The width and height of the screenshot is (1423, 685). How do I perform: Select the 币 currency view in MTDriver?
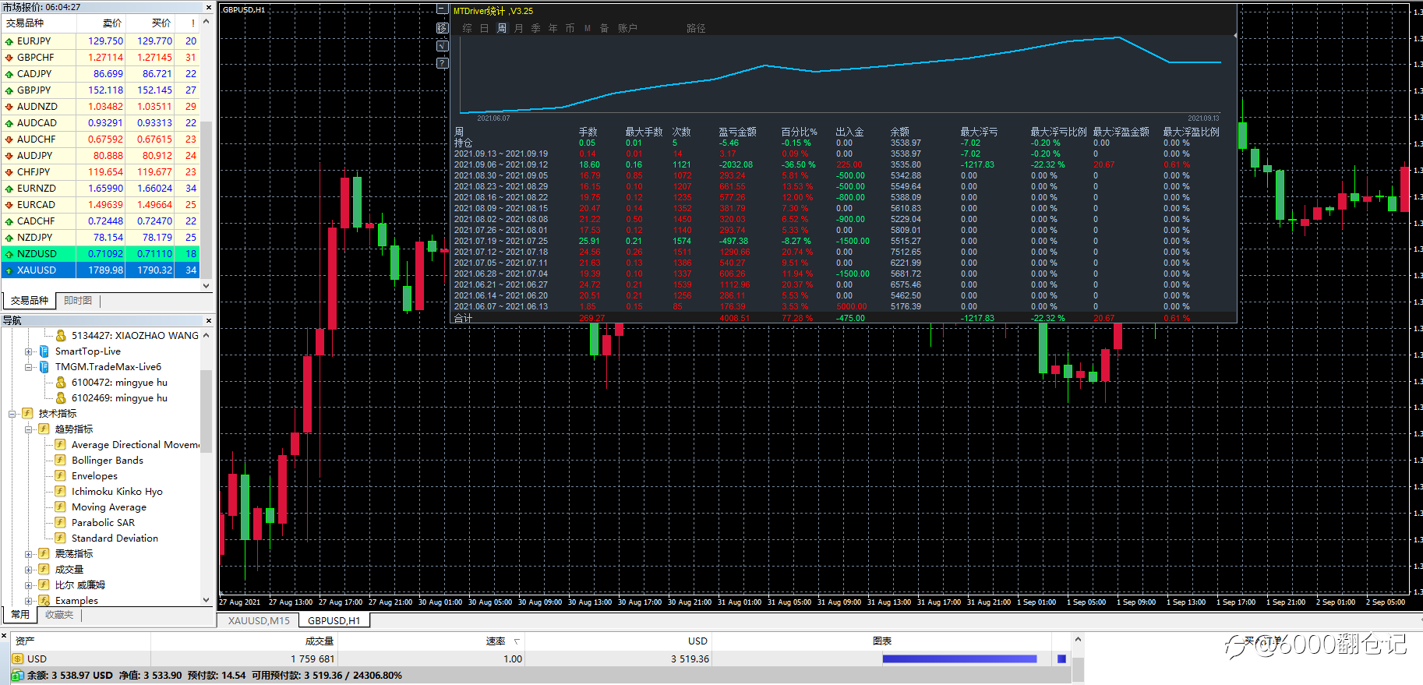point(570,28)
